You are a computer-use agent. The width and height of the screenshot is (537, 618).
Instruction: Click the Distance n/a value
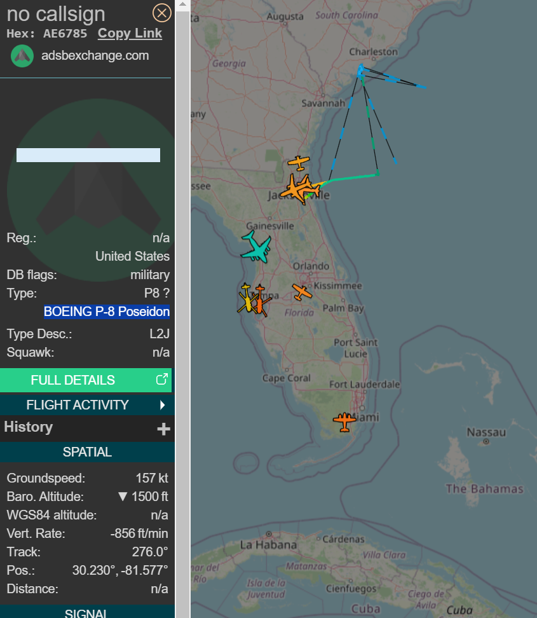coord(160,589)
